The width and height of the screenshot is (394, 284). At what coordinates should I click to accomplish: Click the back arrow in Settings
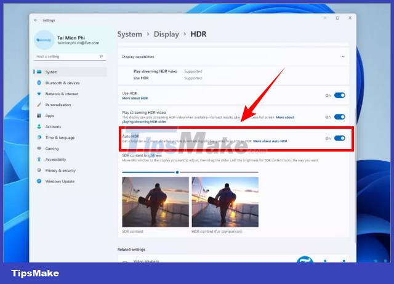36,20
